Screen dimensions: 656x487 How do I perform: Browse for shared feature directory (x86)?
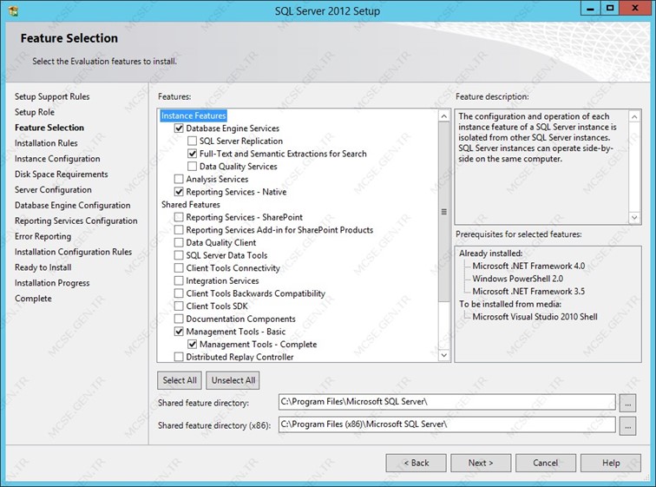(x=627, y=426)
